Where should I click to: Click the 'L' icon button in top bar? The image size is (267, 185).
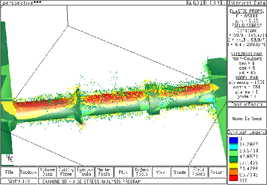[196, 3]
